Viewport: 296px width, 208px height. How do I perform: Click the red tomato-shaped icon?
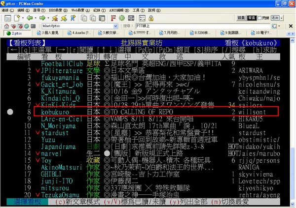20,26
